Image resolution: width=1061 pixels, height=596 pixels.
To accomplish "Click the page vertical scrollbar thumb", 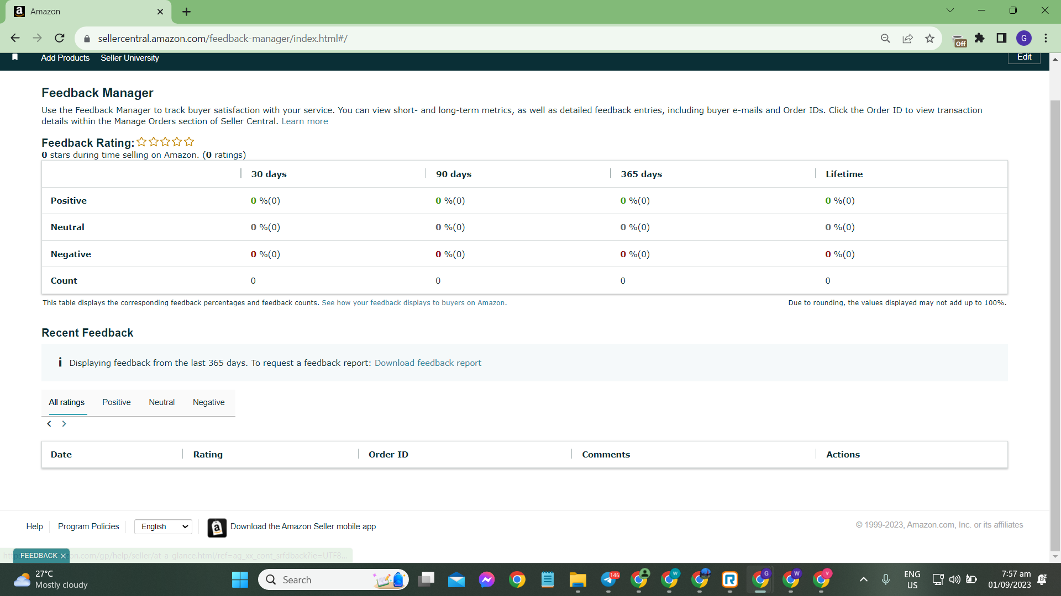I will click(x=1055, y=326).
